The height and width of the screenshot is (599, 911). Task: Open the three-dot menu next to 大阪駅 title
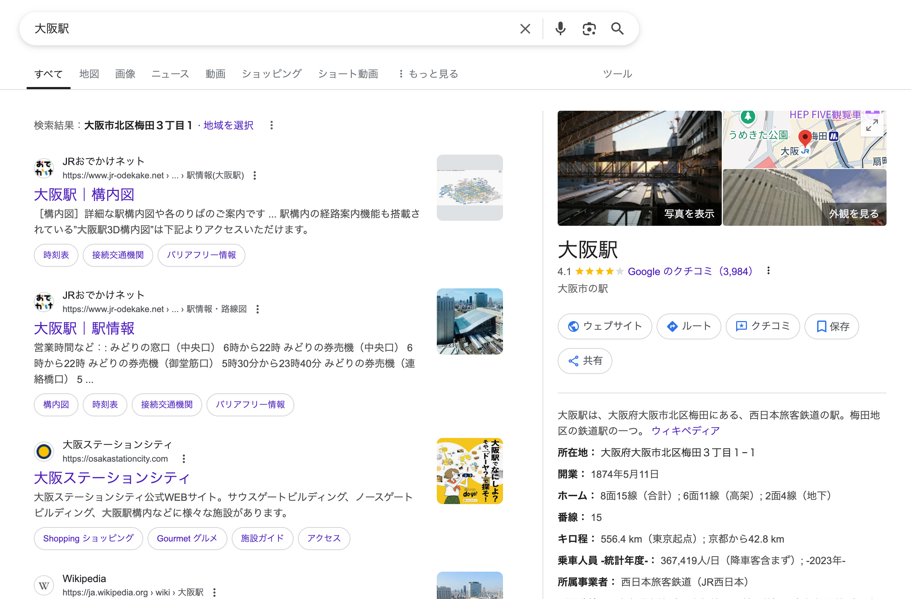coord(768,270)
